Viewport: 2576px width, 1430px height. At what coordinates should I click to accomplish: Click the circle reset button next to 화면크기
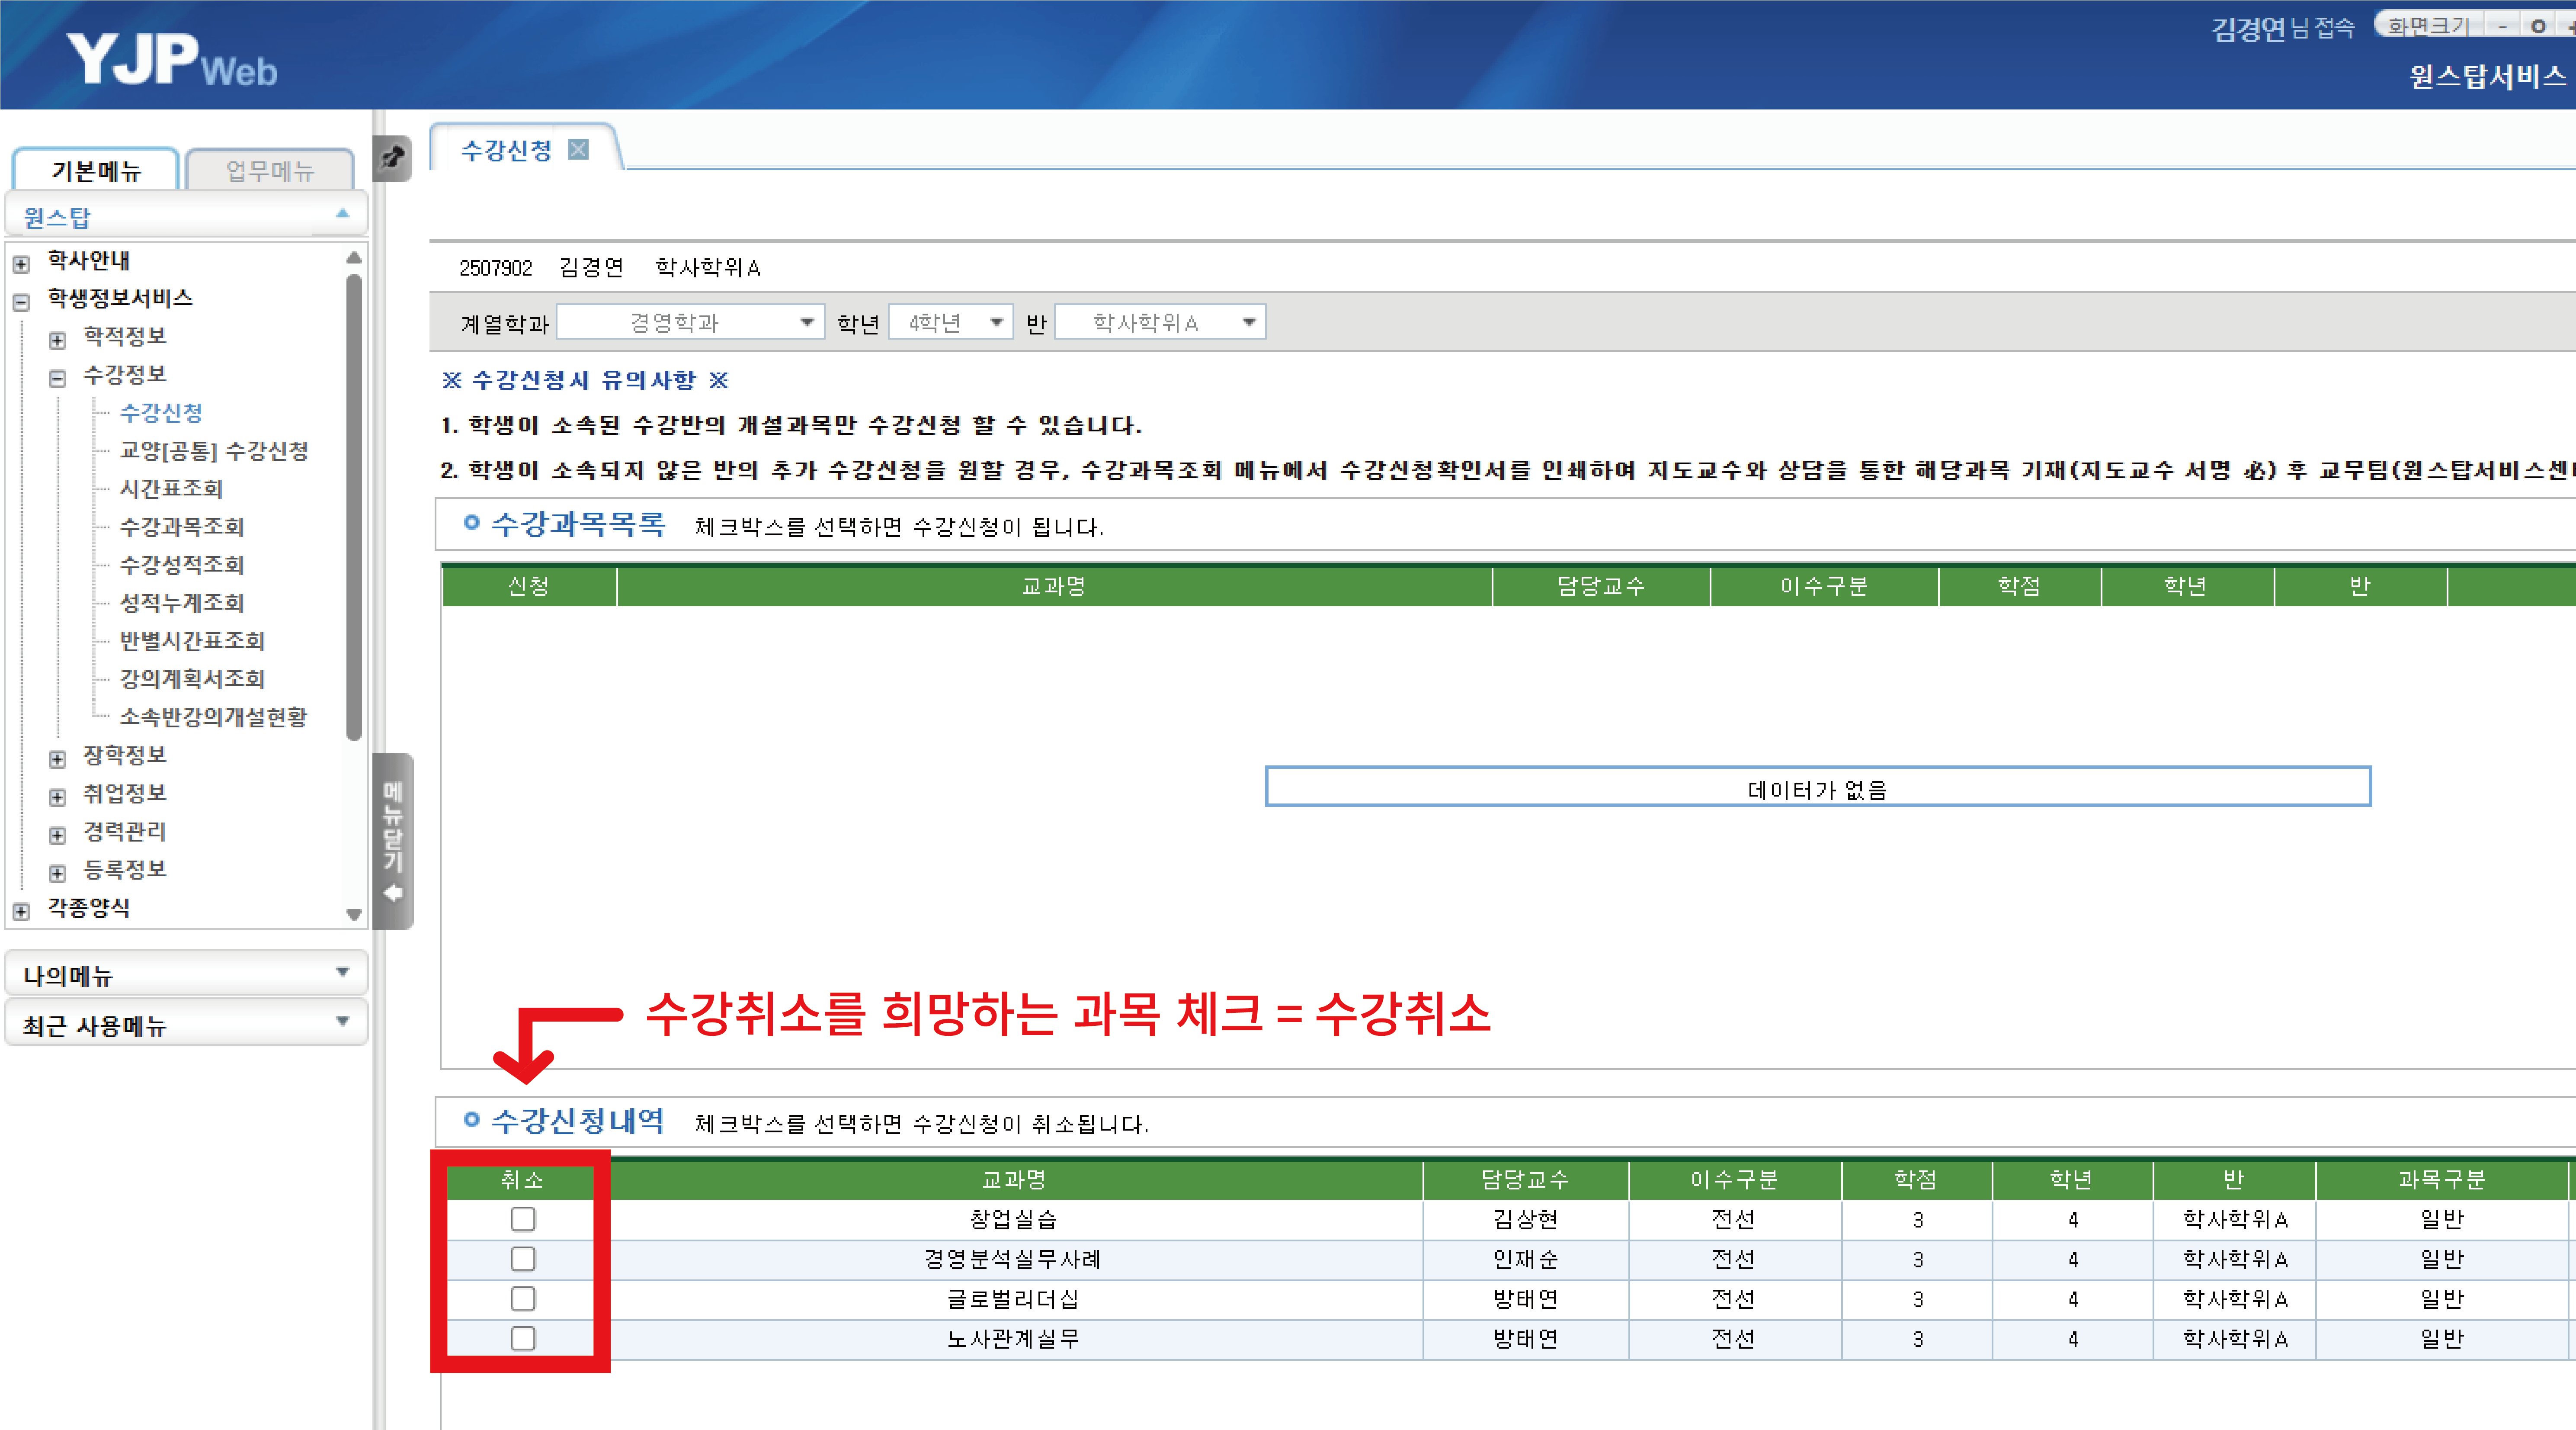click(2538, 26)
